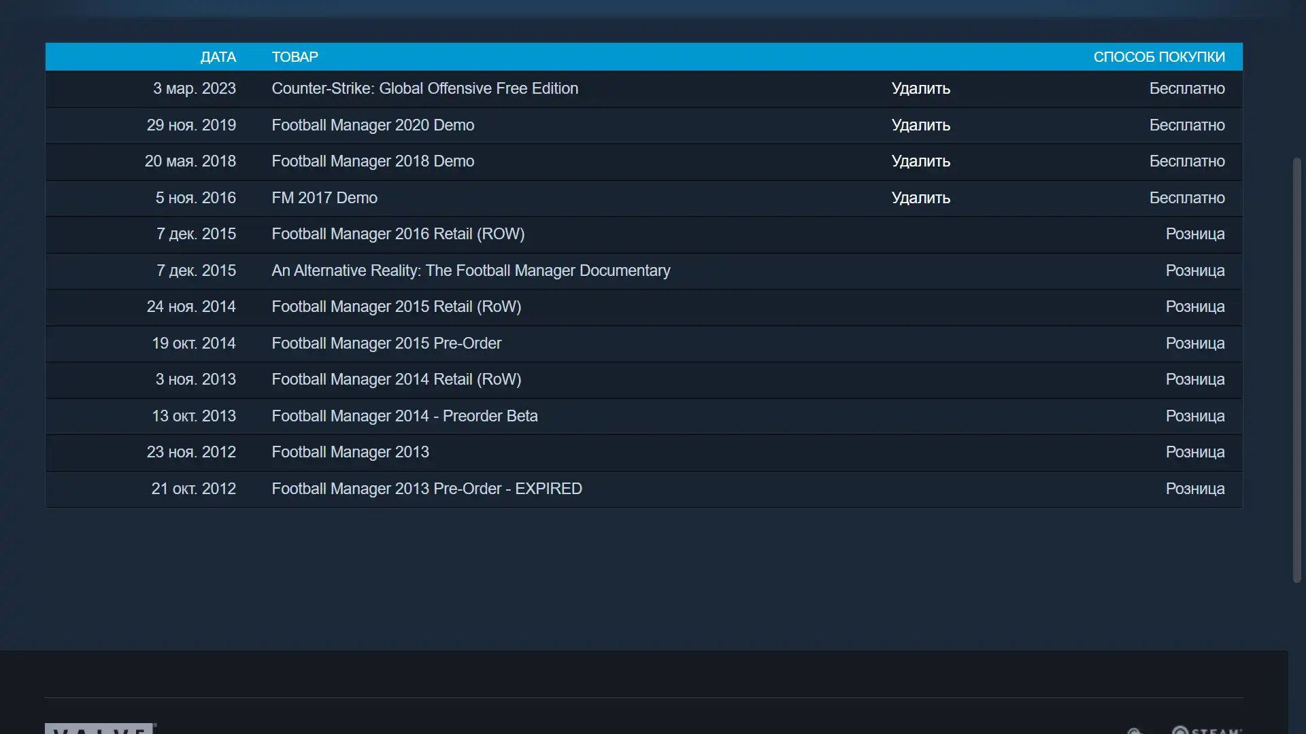Click An Alternative Reality documentary entry
The height and width of the screenshot is (734, 1306).
(x=471, y=270)
